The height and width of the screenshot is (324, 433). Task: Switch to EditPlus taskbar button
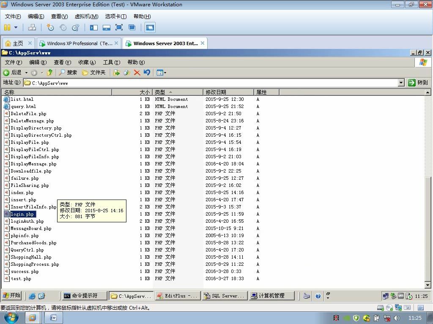(177, 296)
